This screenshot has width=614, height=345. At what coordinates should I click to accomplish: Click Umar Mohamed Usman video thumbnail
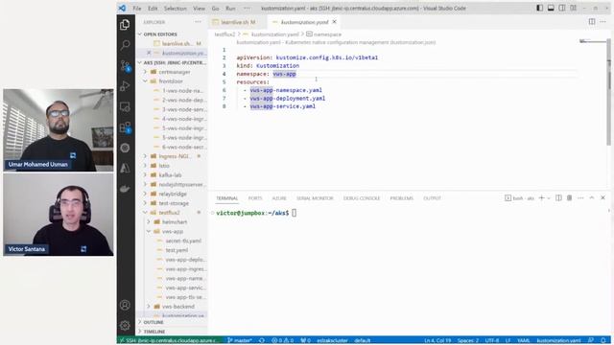point(59,130)
